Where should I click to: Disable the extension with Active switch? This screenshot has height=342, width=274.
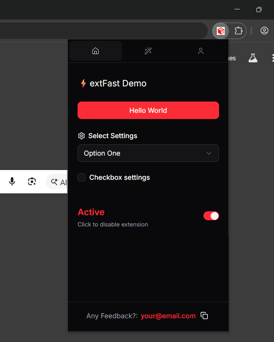click(x=211, y=216)
